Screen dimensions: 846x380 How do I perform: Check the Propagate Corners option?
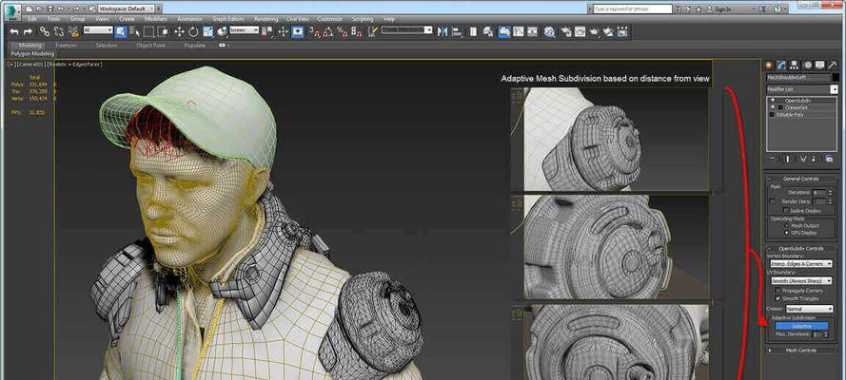point(778,291)
